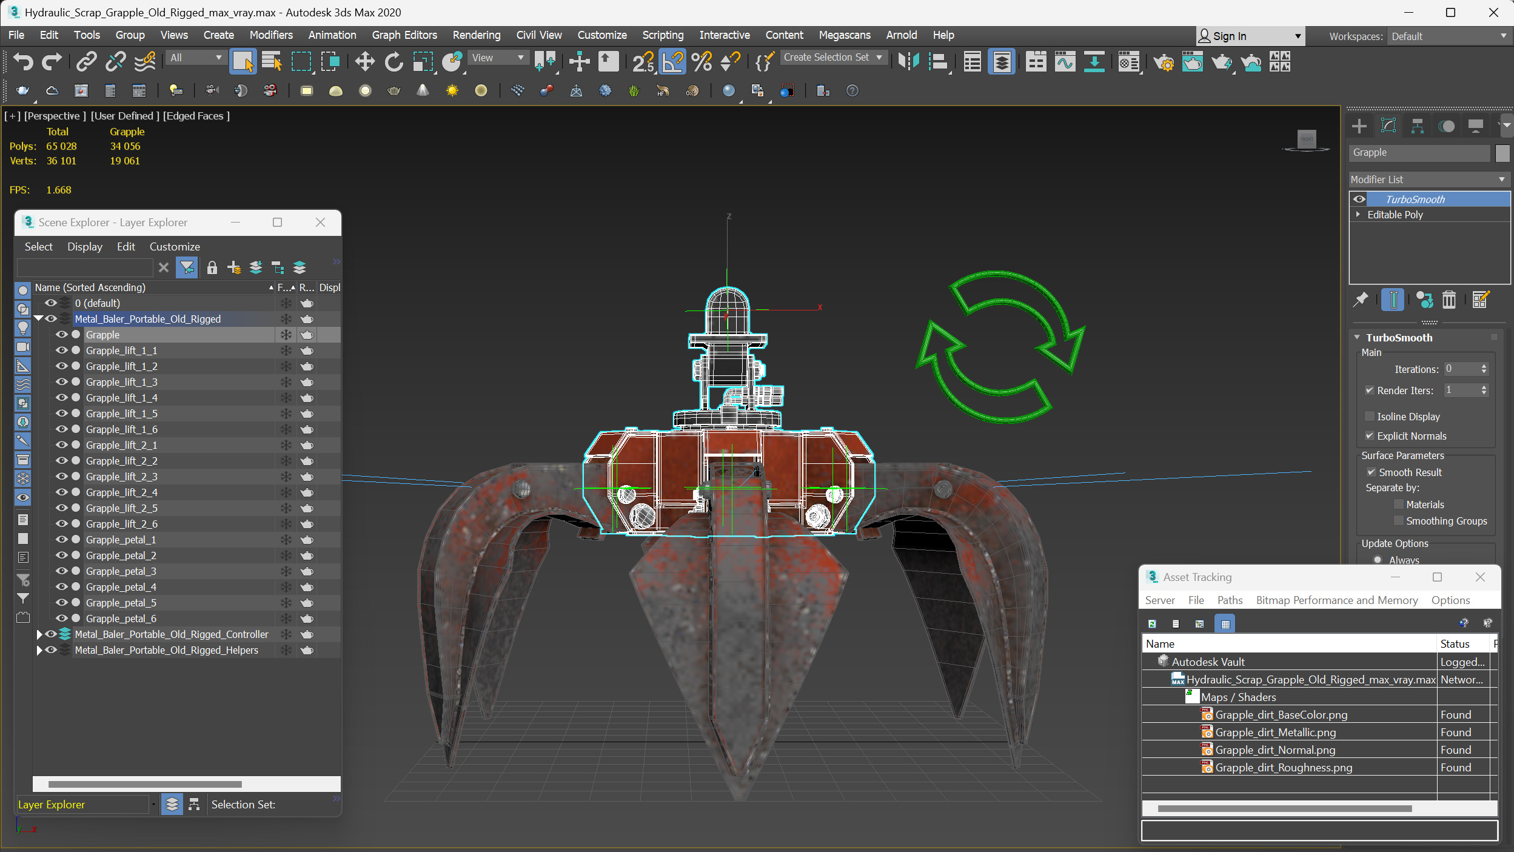Open the Modifiers menu
Image resolution: width=1514 pixels, height=852 pixels.
pos(270,35)
